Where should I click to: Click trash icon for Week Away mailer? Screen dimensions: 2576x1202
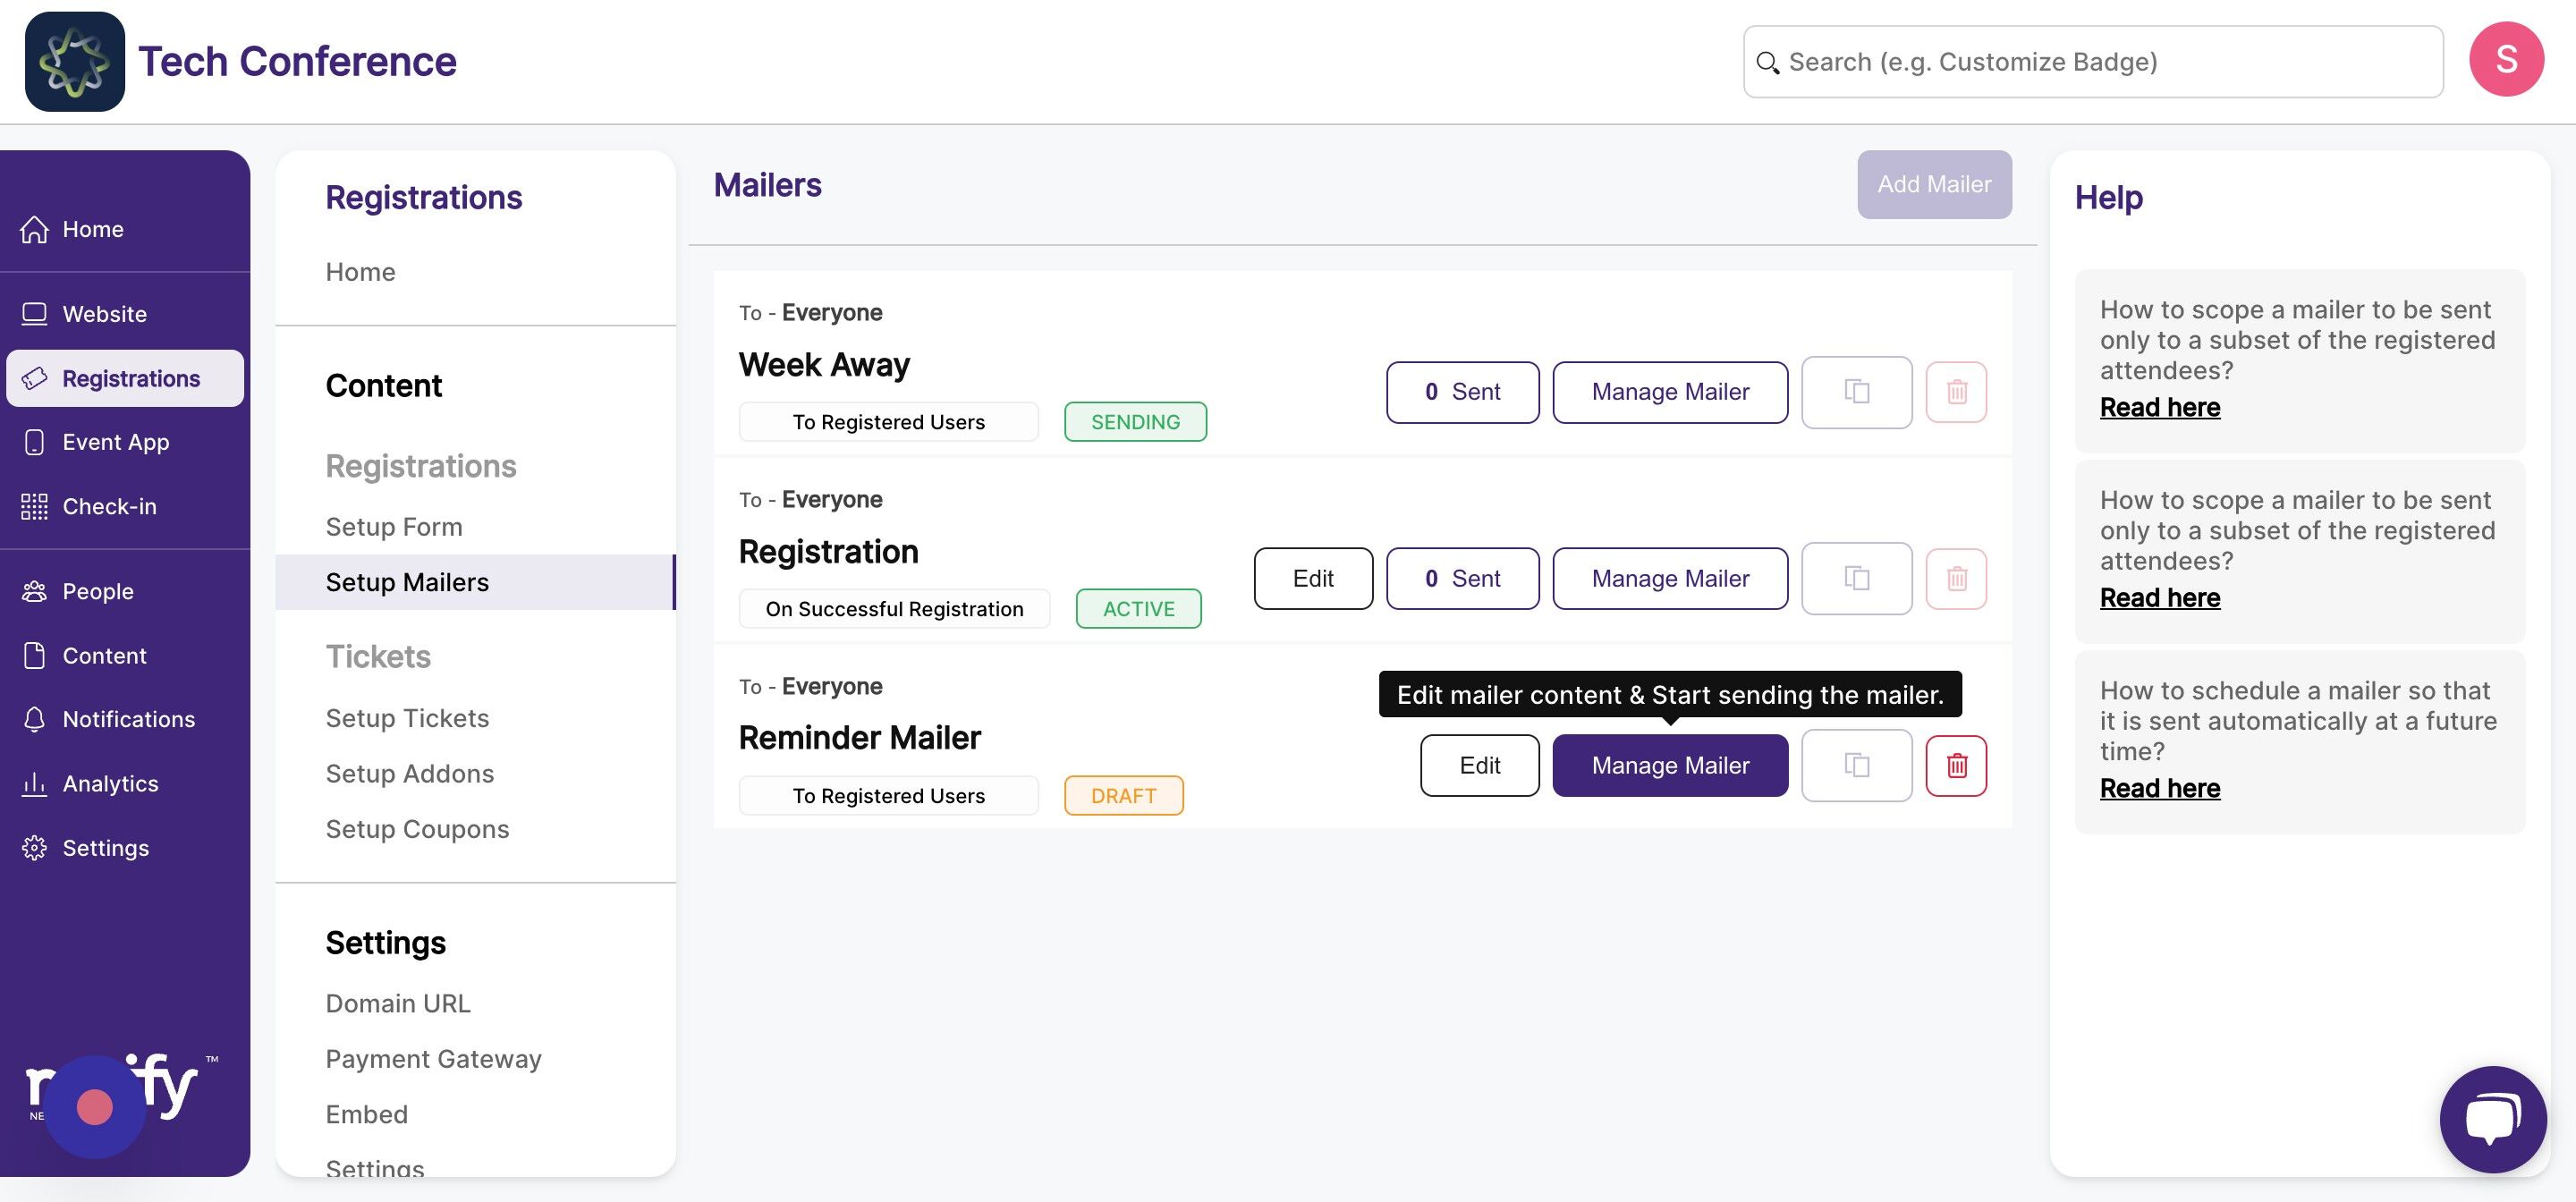pyautogui.click(x=1956, y=392)
